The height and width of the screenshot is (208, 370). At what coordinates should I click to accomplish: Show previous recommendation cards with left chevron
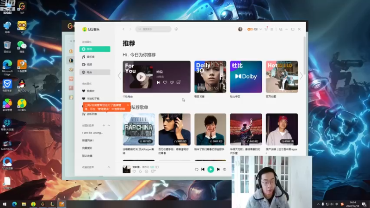coord(119,76)
